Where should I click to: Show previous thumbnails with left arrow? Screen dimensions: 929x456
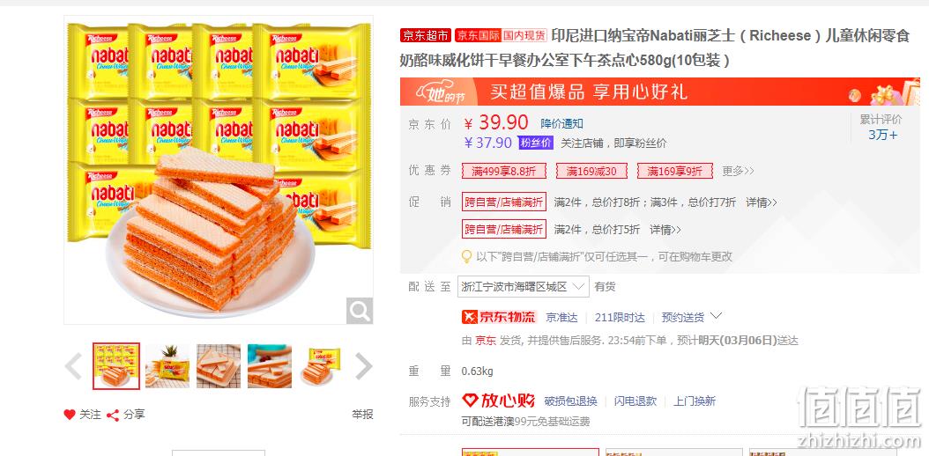coord(73,367)
